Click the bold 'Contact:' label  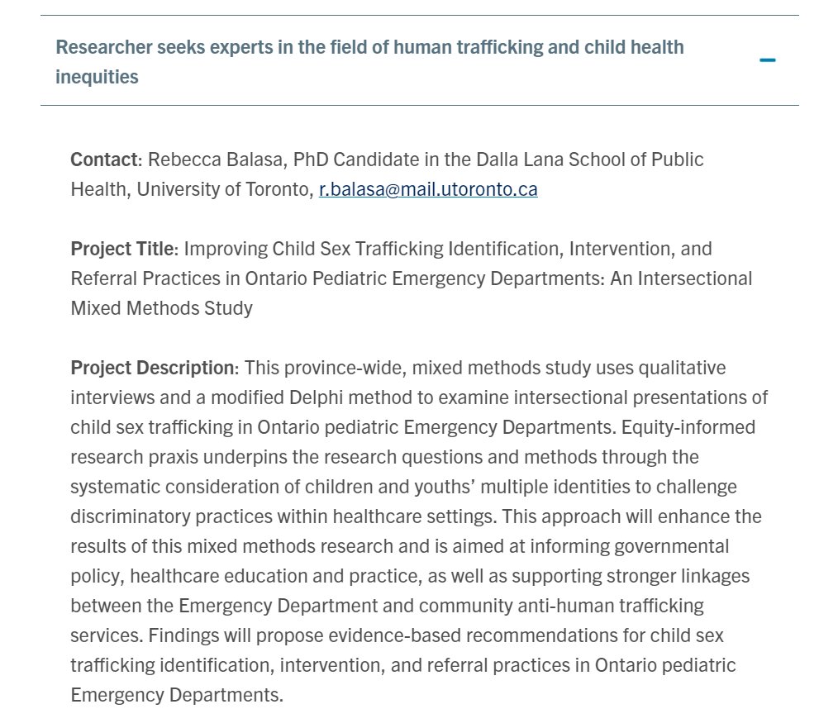[x=107, y=159]
